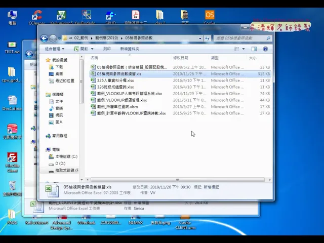Click the magnifier search icon
This screenshot has height=243, width=324.
pos(268,38)
